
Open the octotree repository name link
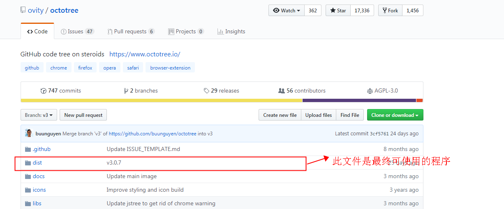tap(64, 10)
